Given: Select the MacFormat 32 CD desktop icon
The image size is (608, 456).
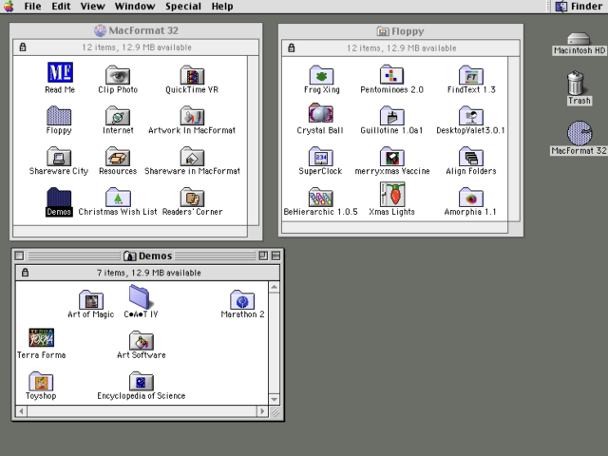Looking at the screenshot, I should (x=579, y=133).
